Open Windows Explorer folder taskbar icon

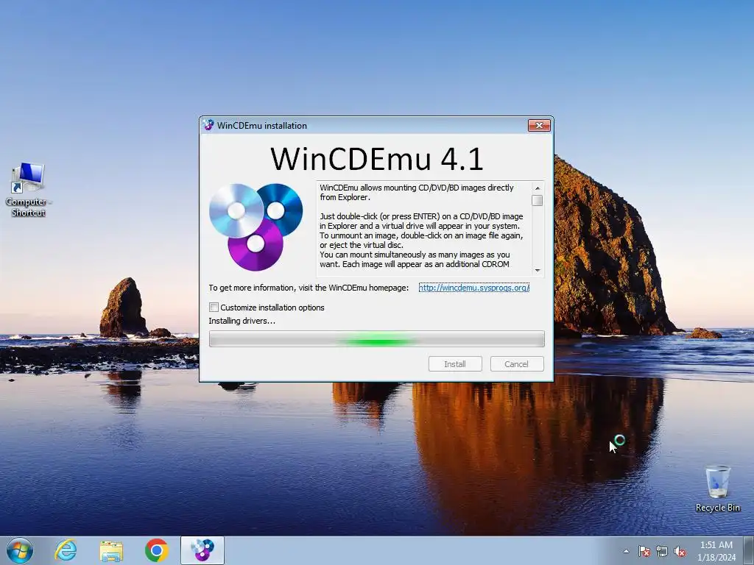click(x=111, y=550)
